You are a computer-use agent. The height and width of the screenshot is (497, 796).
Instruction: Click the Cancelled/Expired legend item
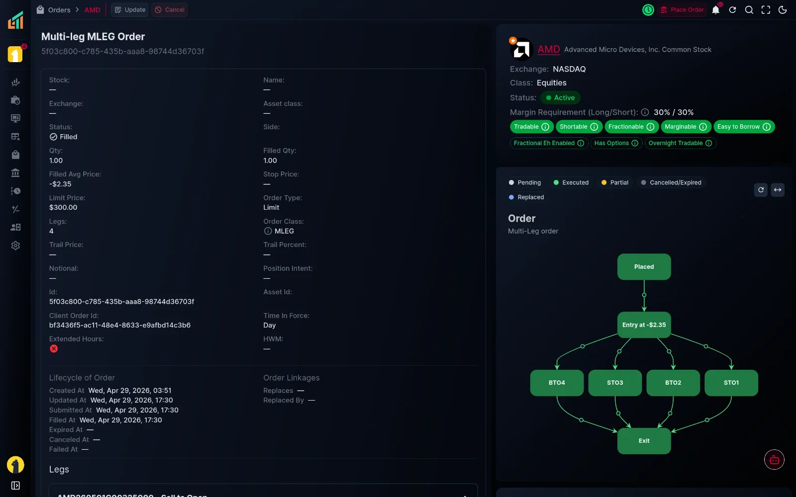671,182
